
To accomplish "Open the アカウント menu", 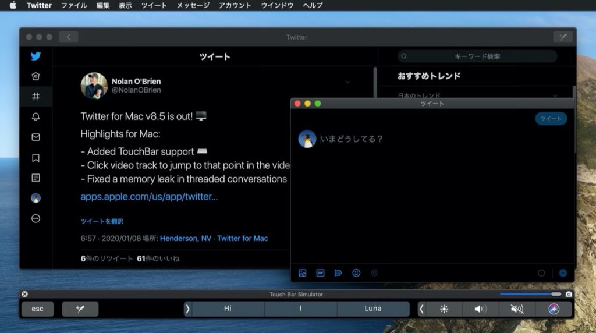I will coord(235,5).
